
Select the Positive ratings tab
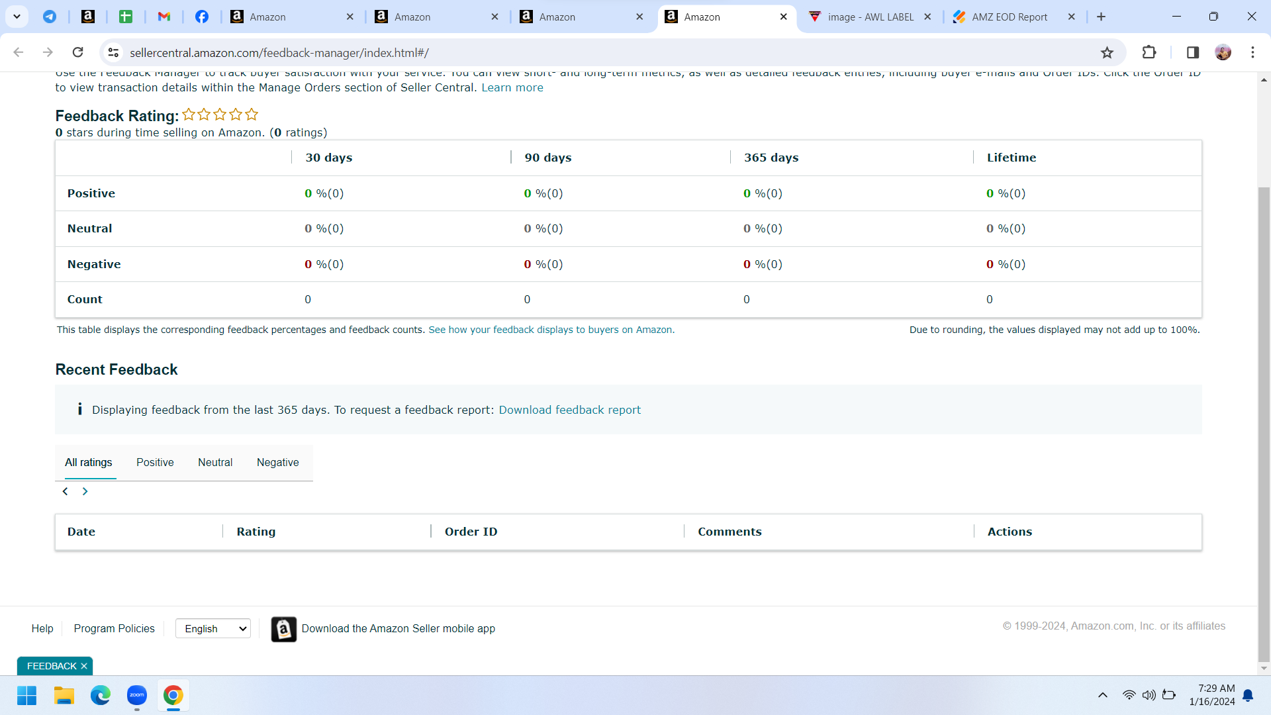click(x=155, y=462)
